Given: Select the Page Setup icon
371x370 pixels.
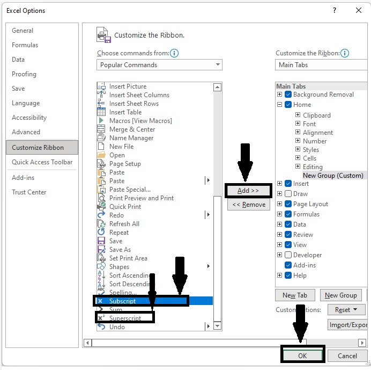Looking at the screenshot, I should click(x=101, y=164).
